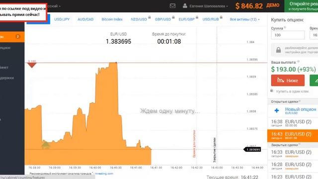Click the small lock beside Купить в один клик
This screenshot has height=179, width=318.
272,90
